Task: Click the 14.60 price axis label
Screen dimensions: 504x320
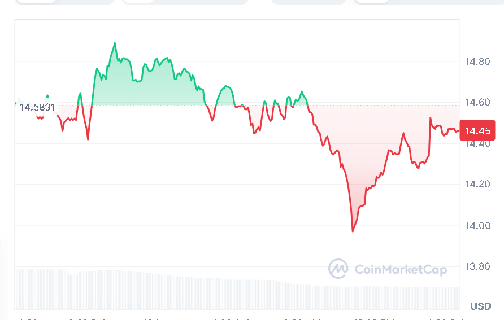Action: [477, 103]
